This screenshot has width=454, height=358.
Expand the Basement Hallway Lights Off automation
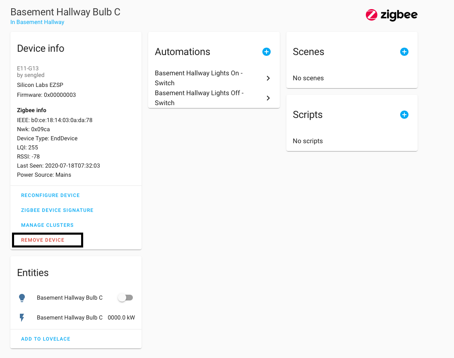tap(268, 98)
